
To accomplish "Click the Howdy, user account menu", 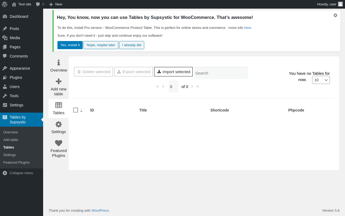I will point(330,4).
